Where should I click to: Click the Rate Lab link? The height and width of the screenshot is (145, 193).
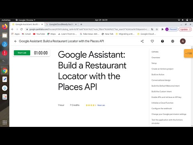(101, 105)
